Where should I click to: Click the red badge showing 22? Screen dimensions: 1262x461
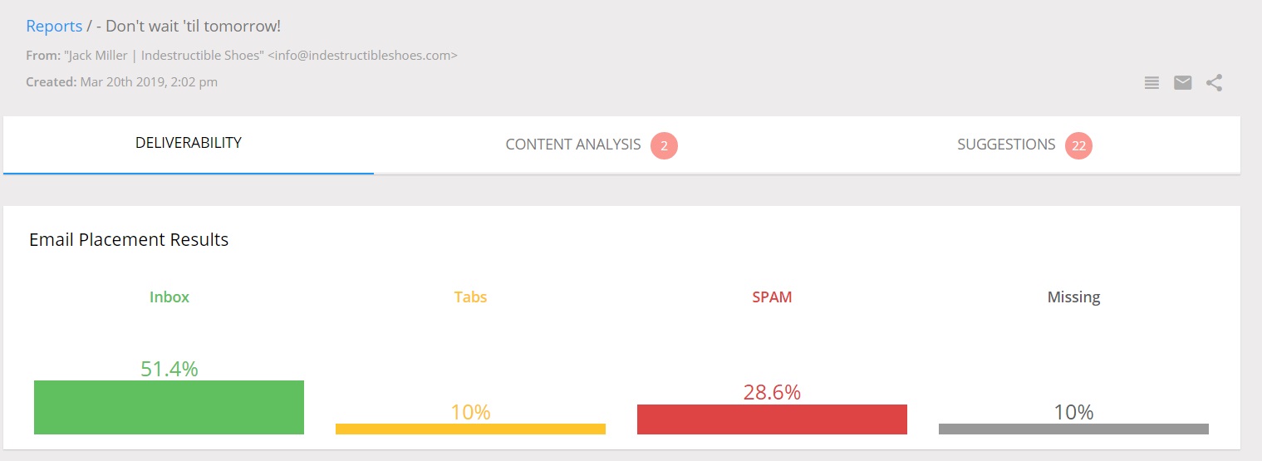[x=1078, y=145]
